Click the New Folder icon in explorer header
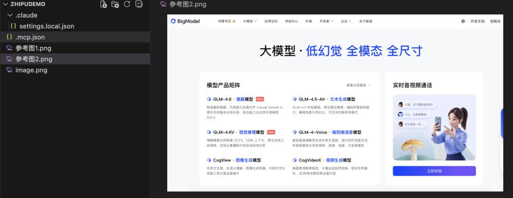The height and width of the screenshot is (198, 513). click(x=115, y=4)
